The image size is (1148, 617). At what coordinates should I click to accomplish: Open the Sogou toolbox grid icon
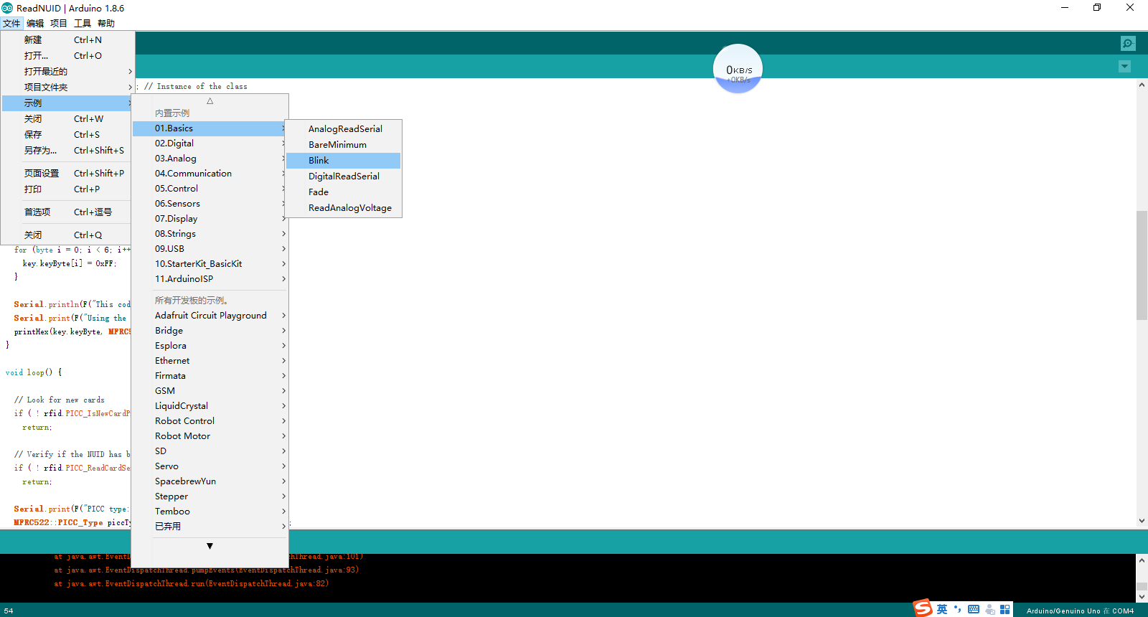(1005, 609)
